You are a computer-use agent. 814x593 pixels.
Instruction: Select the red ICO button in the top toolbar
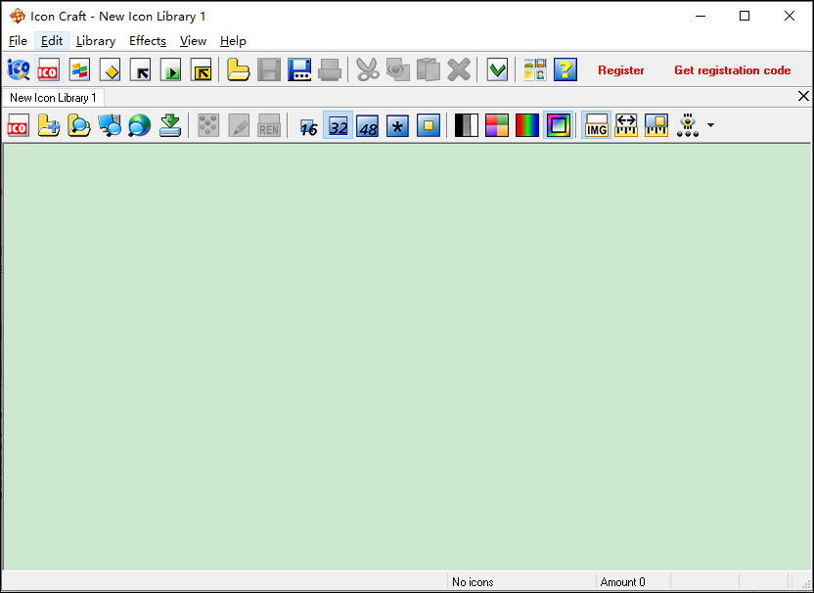[49, 69]
